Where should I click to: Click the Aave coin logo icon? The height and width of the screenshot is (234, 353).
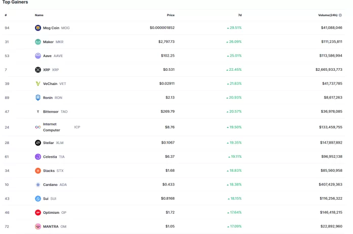tap(38, 56)
